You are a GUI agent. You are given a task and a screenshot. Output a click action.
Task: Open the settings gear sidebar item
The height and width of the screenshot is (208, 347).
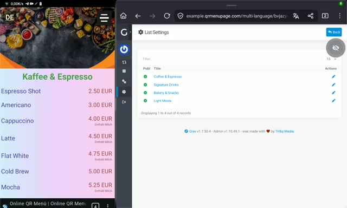(x=124, y=92)
